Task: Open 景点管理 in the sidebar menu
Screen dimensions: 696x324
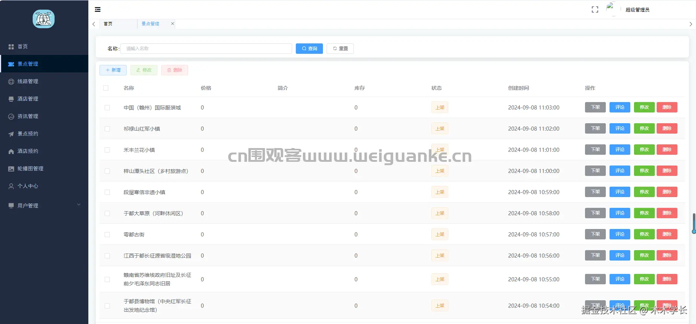Action: (x=44, y=64)
